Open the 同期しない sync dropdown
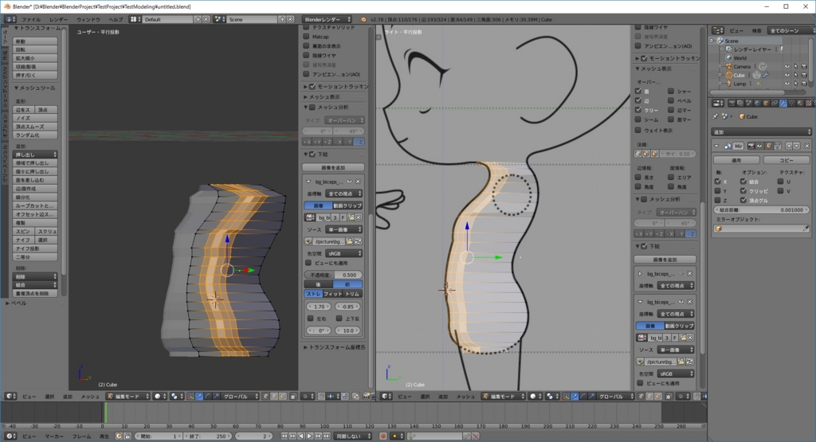Viewport: 816px width, 442px height. 352,436
